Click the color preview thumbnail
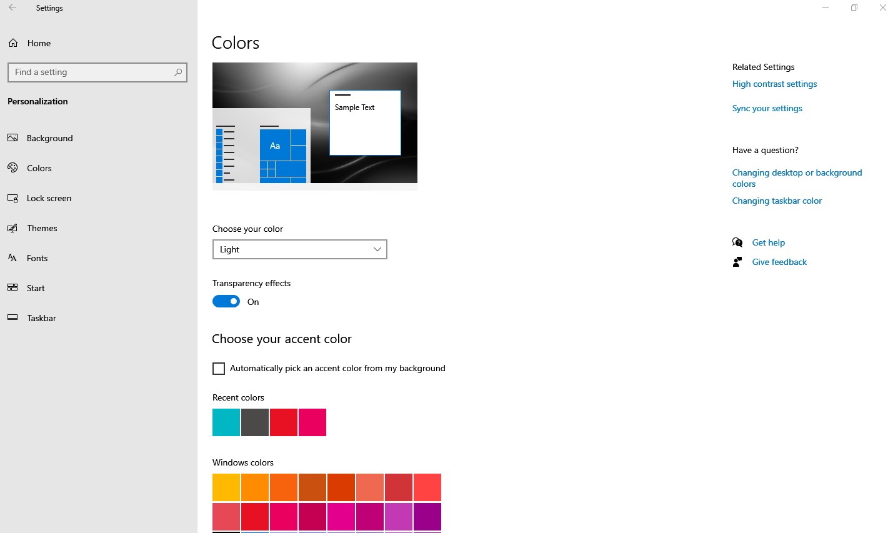Image resolution: width=888 pixels, height=533 pixels. [315, 126]
